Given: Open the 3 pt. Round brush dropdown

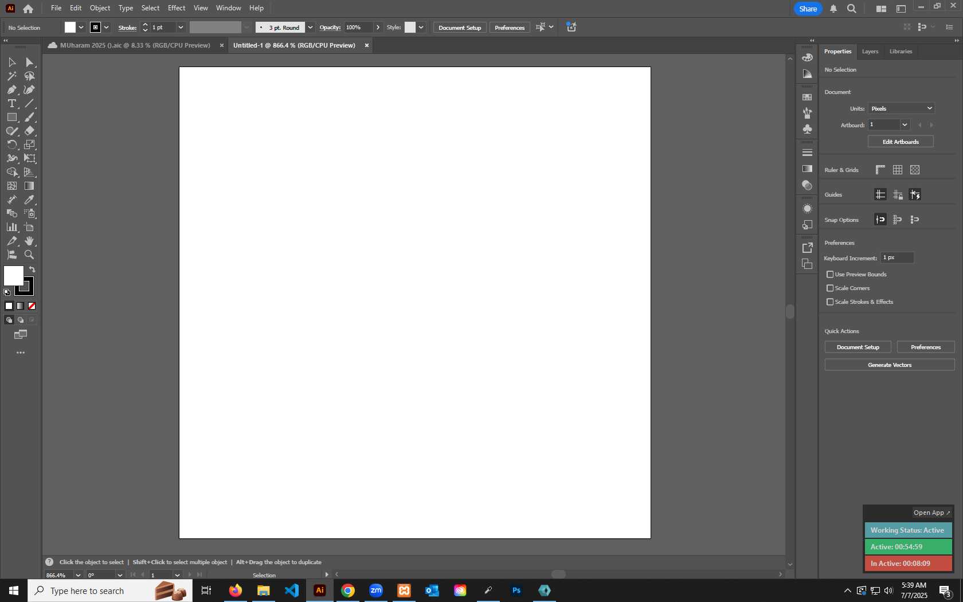Looking at the screenshot, I should 310,28.
